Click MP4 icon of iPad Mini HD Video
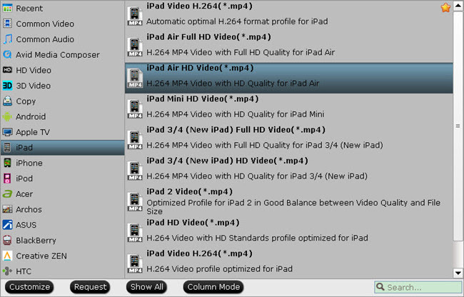 [x=135, y=109]
